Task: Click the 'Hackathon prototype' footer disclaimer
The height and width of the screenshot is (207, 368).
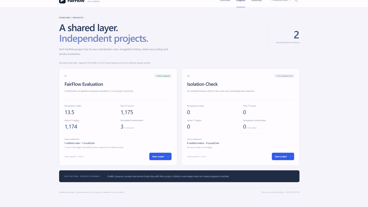Action: point(92,192)
